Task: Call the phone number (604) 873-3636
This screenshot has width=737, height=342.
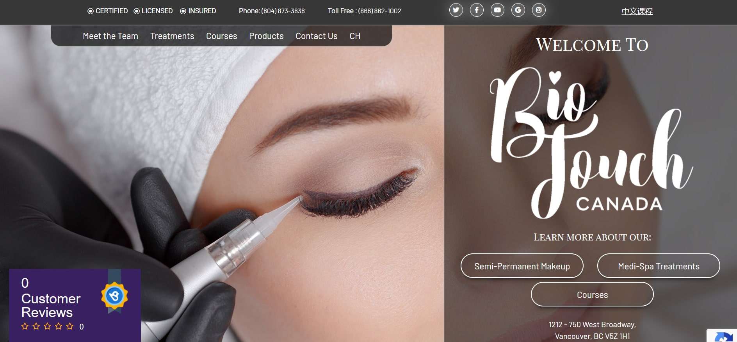Action: pyautogui.click(x=283, y=11)
